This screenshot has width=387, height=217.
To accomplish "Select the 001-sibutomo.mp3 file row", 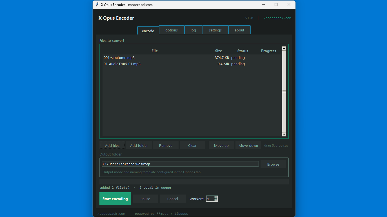I will pyautogui.click(x=155, y=58).
